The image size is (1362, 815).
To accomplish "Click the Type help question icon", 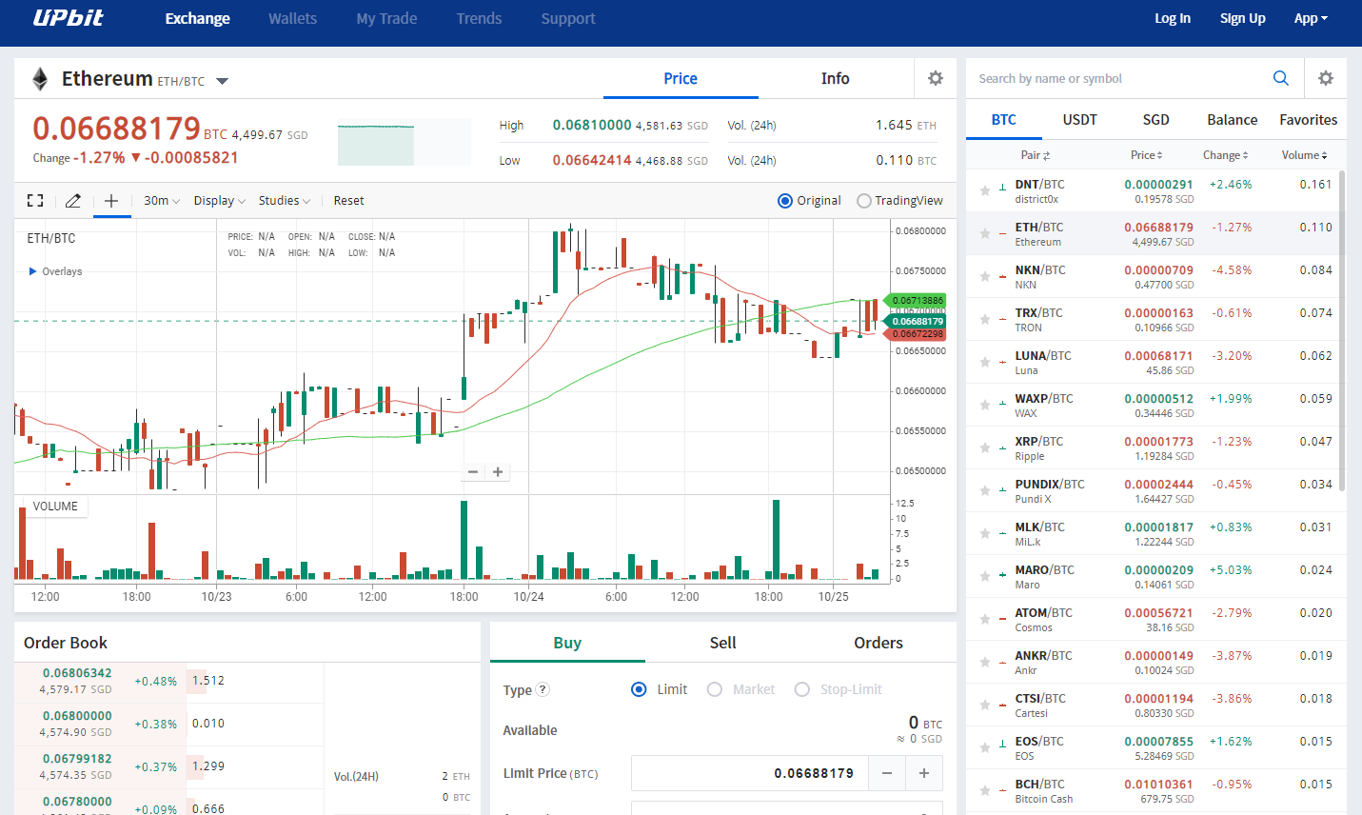I will pyautogui.click(x=543, y=690).
